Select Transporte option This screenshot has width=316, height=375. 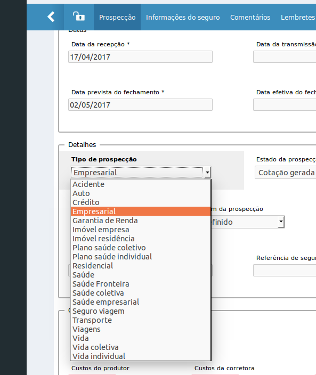(141, 320)
